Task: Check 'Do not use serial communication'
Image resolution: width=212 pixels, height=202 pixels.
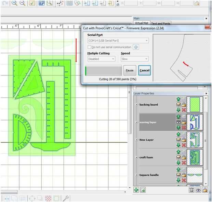Action: pyautogui.click(x=89, y=47)
